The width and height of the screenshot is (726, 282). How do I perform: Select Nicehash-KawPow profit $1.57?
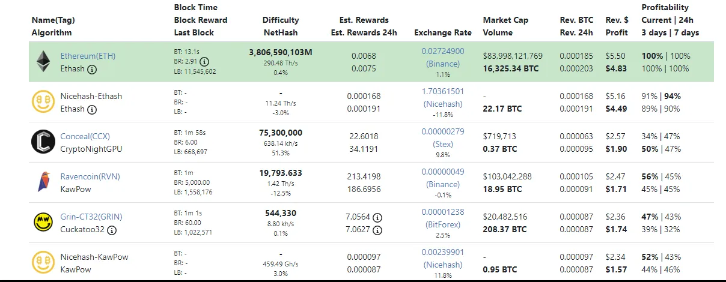617,269
